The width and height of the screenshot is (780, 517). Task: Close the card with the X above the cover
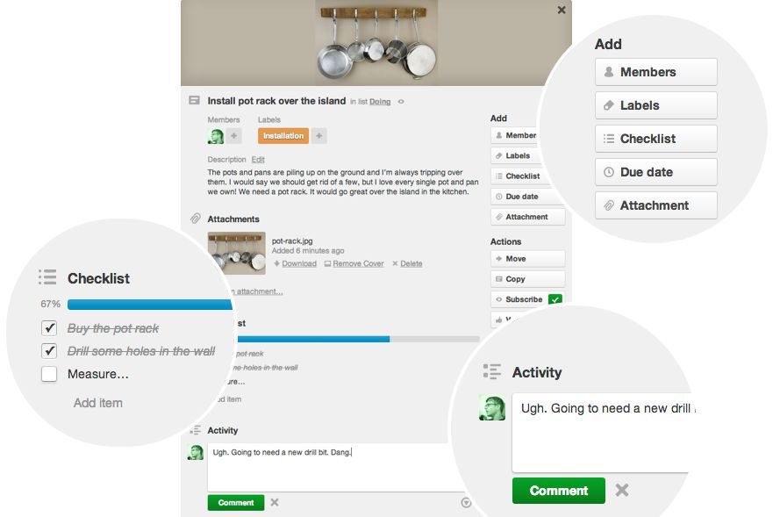pos(562,10)
